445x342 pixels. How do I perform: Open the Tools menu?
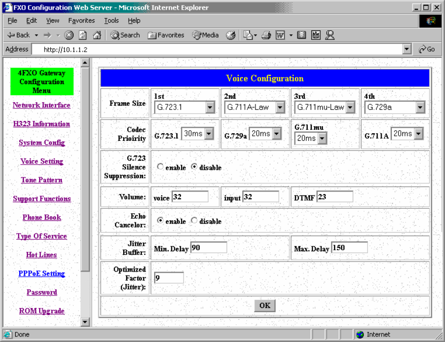[111, 21]
